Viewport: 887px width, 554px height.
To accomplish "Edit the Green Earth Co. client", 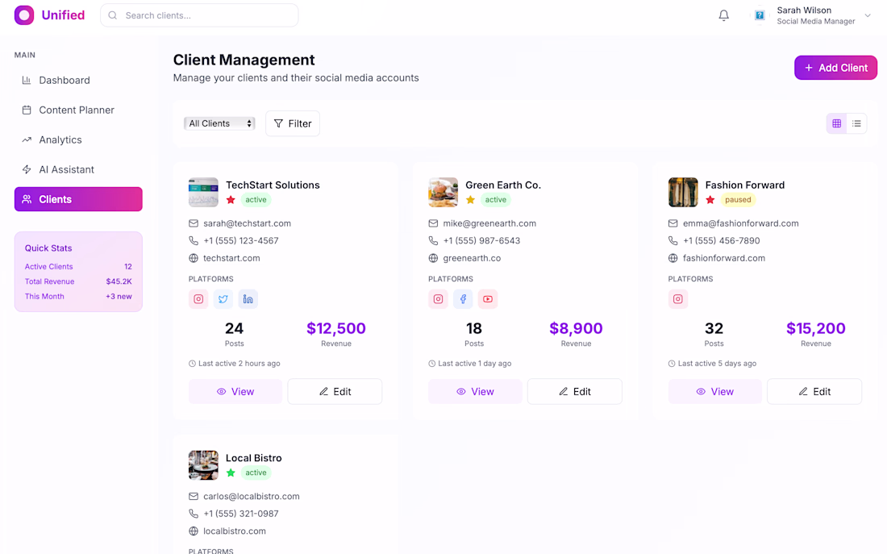I will [574, 391].
